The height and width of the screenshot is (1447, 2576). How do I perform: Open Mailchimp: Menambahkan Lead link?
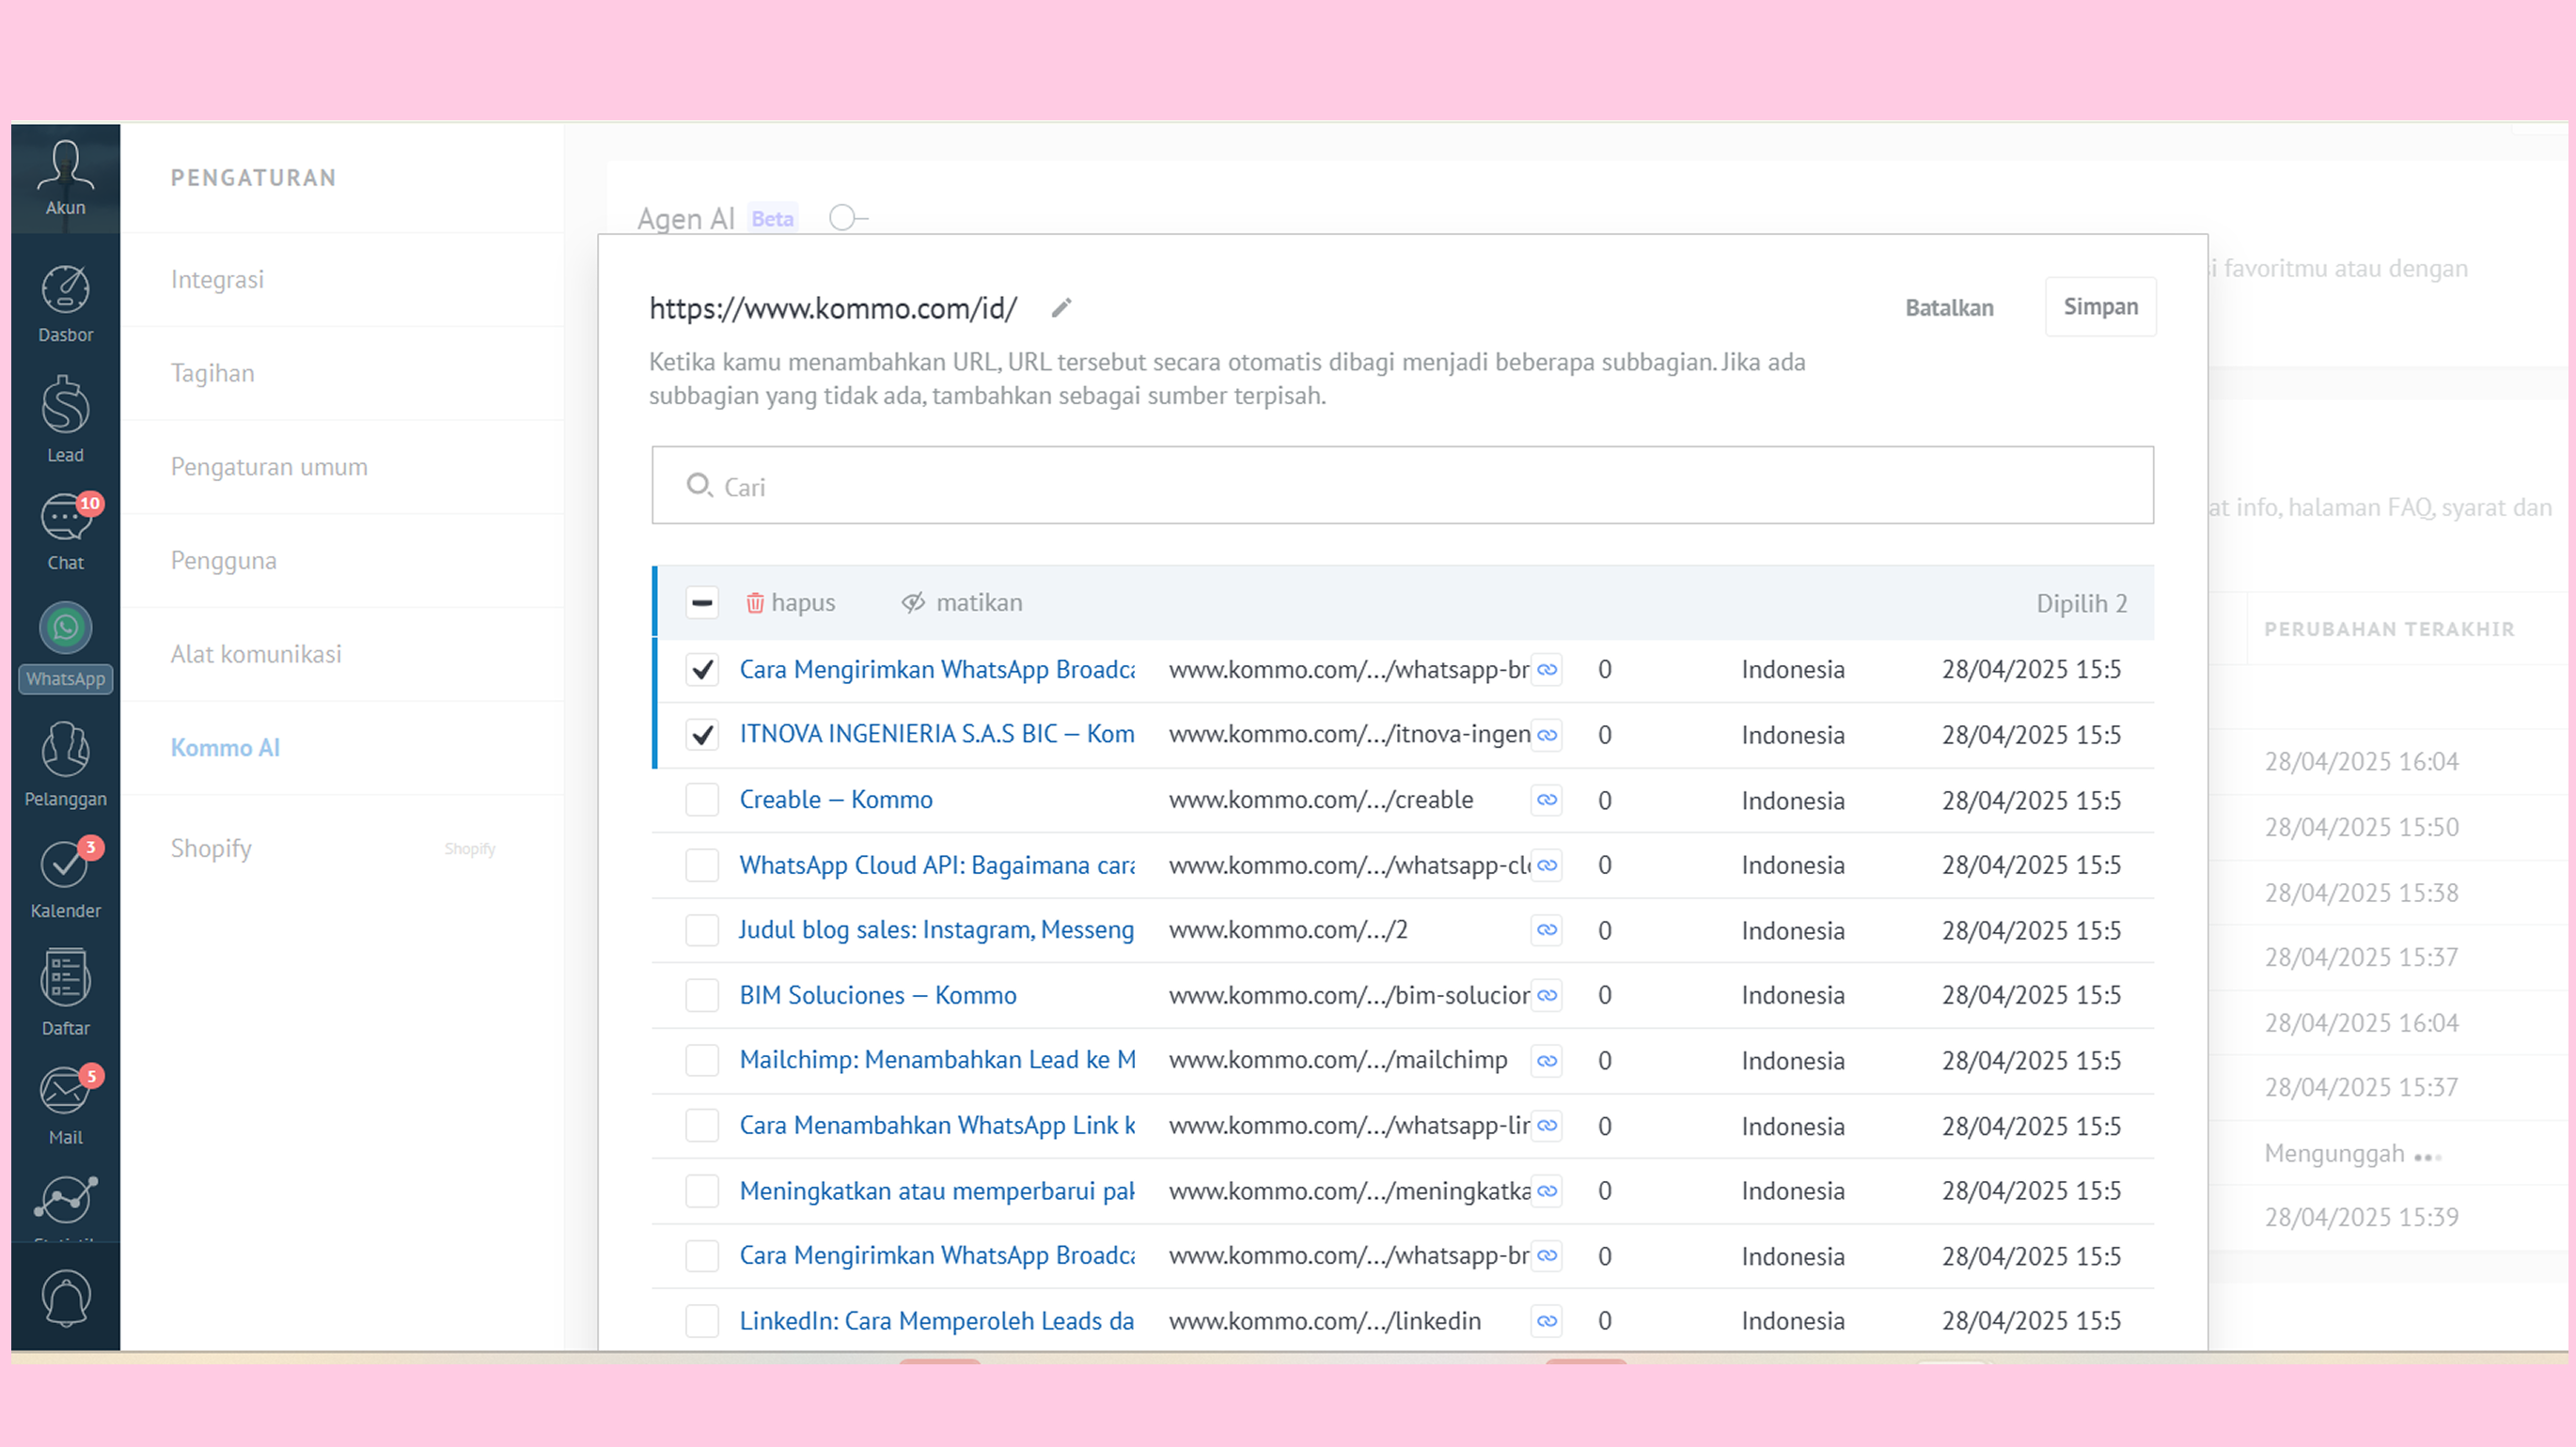pos(937,1060)
